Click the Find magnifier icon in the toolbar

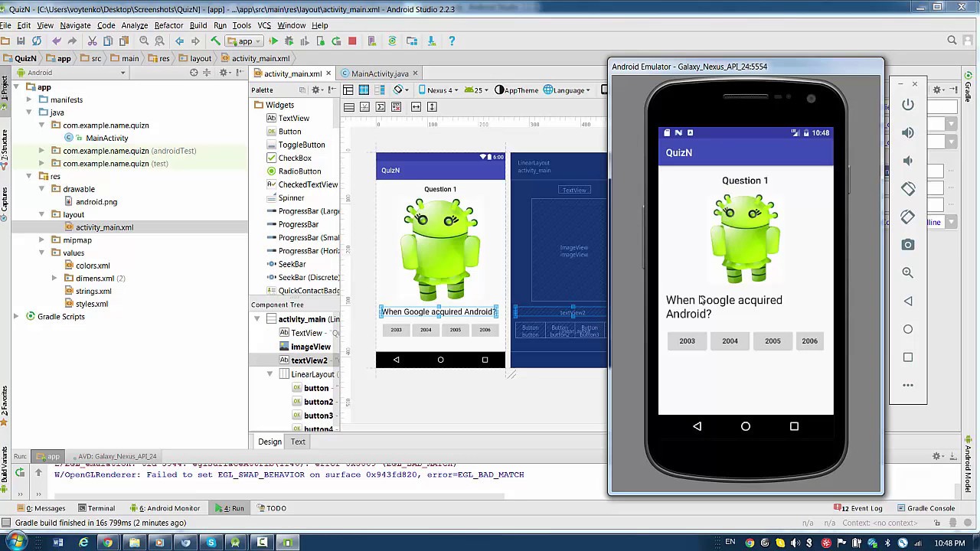144,41
